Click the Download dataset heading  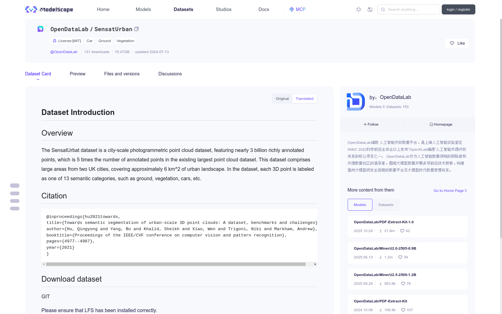coord(72,279)
